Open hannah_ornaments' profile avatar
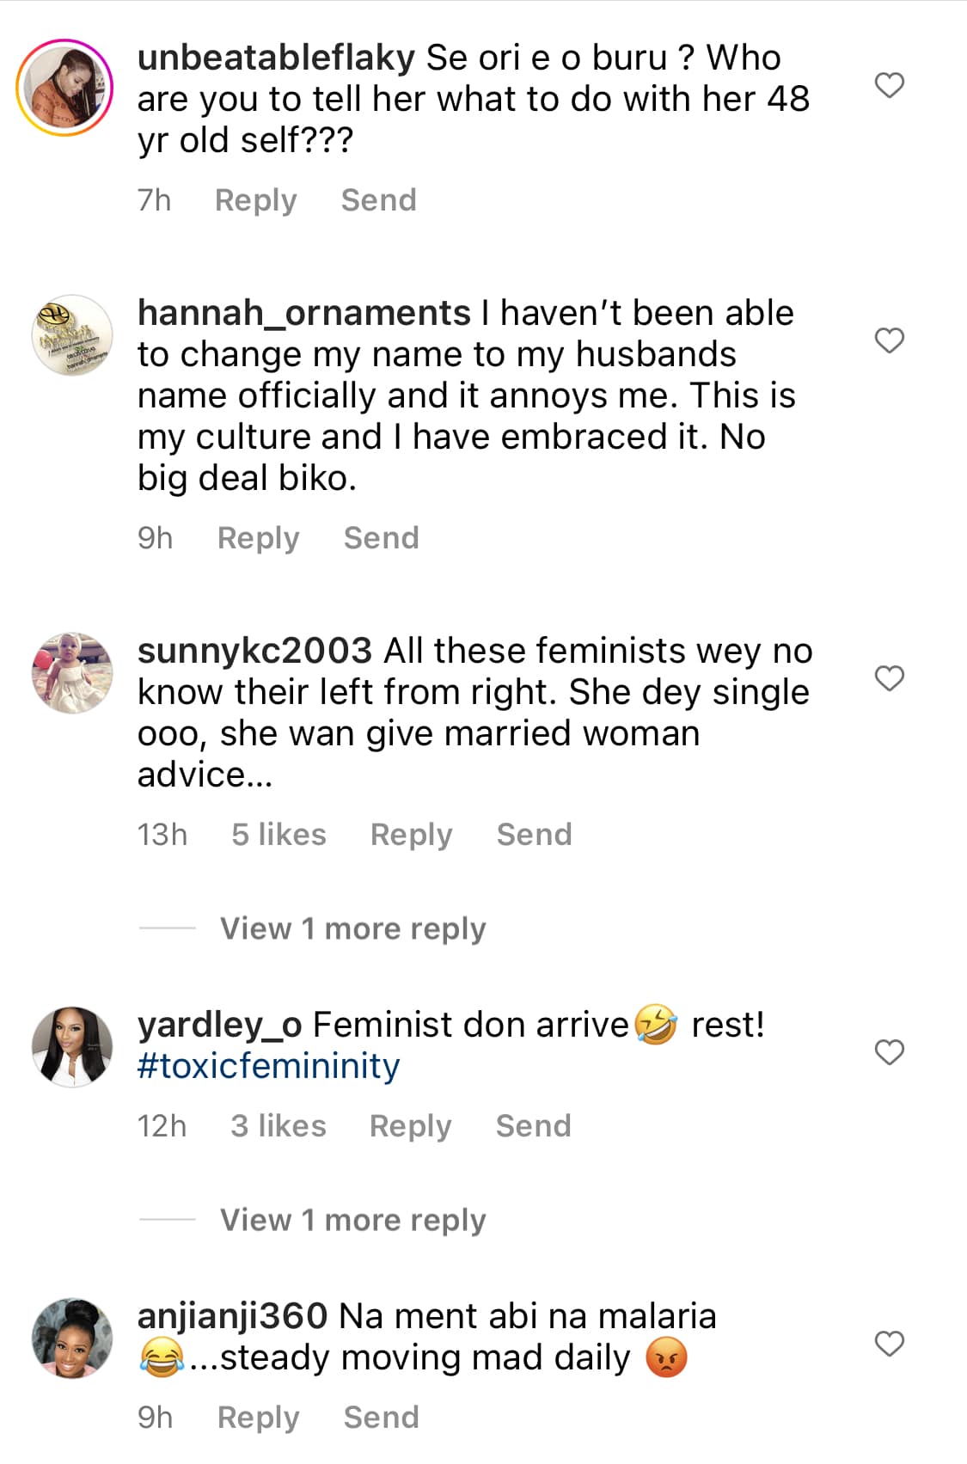 click(x=72, y=335)
